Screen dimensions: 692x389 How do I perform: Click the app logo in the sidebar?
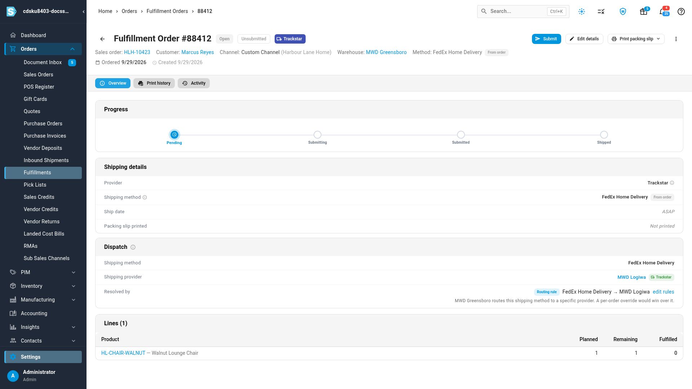tap(12, 12)
